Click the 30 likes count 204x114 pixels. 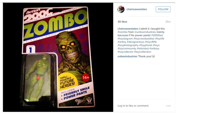tap(122, 22)
